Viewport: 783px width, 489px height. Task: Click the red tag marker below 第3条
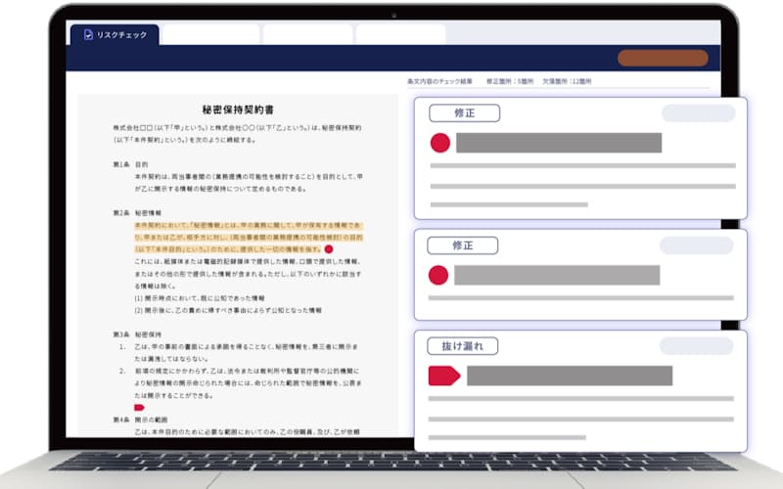(x=138, y=406)
